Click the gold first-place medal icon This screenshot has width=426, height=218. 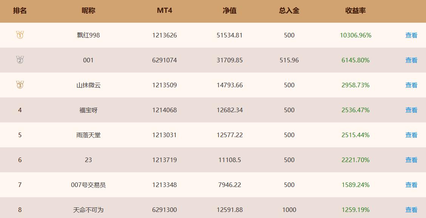tap(20, 35)
